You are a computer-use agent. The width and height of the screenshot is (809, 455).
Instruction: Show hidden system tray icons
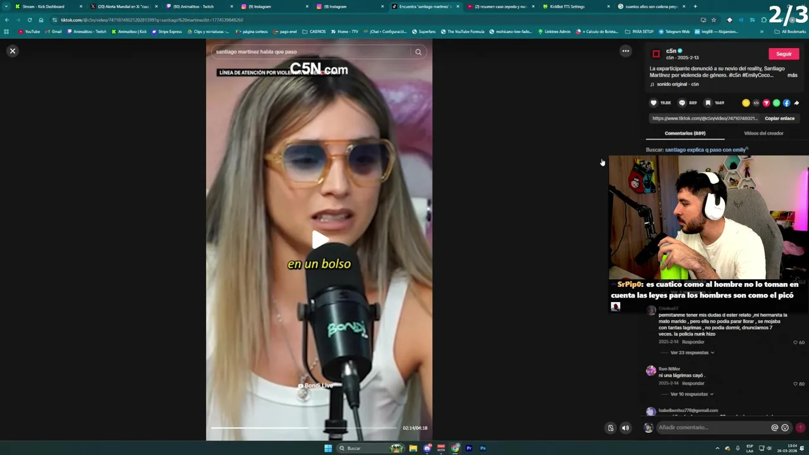coord(717,448)
